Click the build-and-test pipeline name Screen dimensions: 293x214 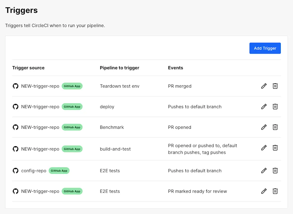[x=115, y=149]
